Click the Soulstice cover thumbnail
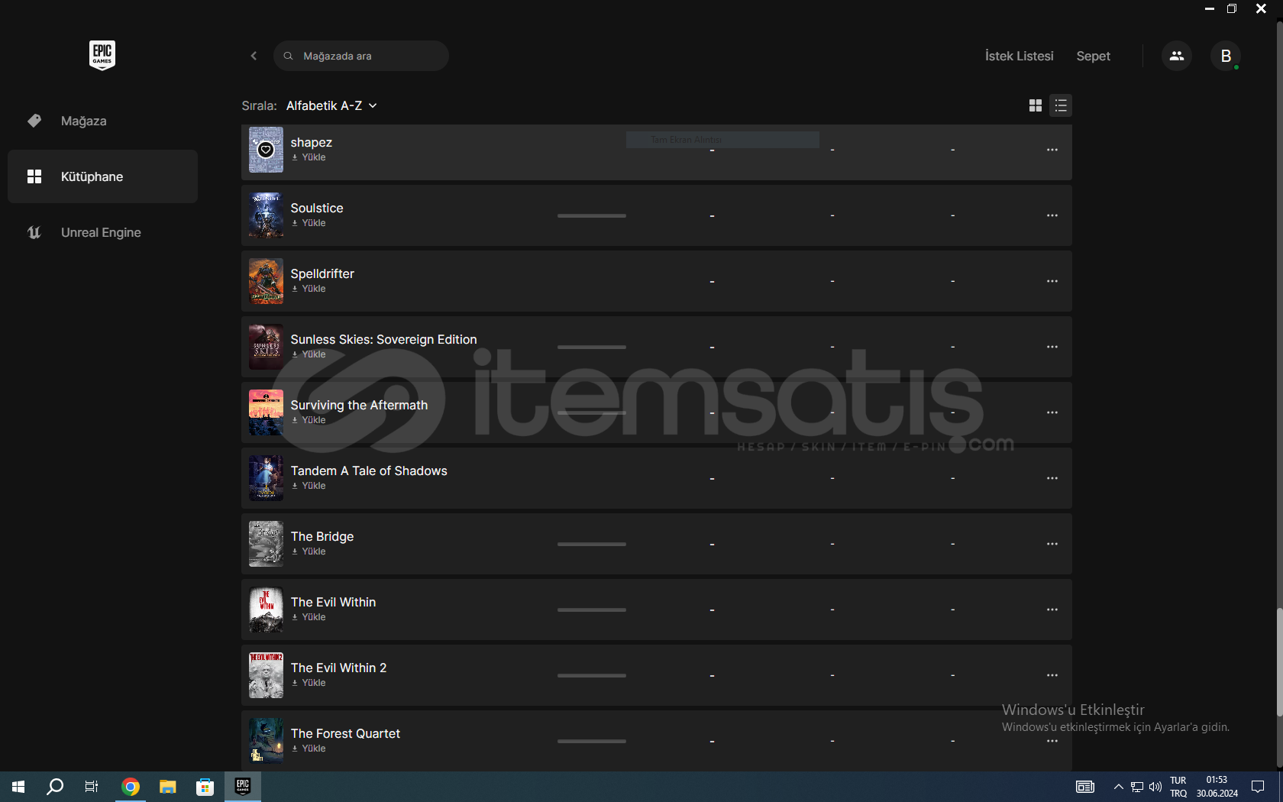The image size is (1283, 802). (x=266, y=215)
